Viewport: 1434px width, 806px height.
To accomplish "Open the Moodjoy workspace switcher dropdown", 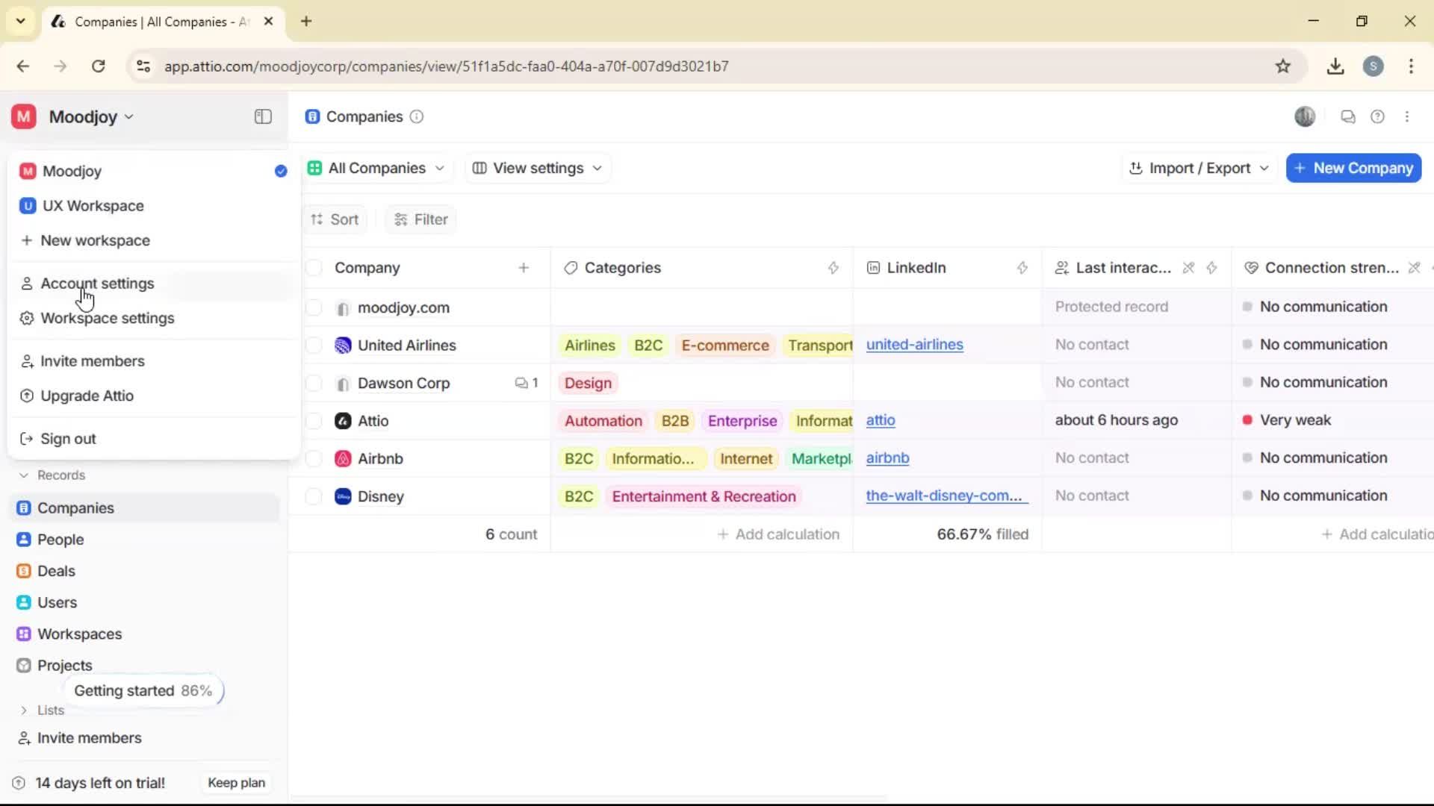I will pos(73,116).
